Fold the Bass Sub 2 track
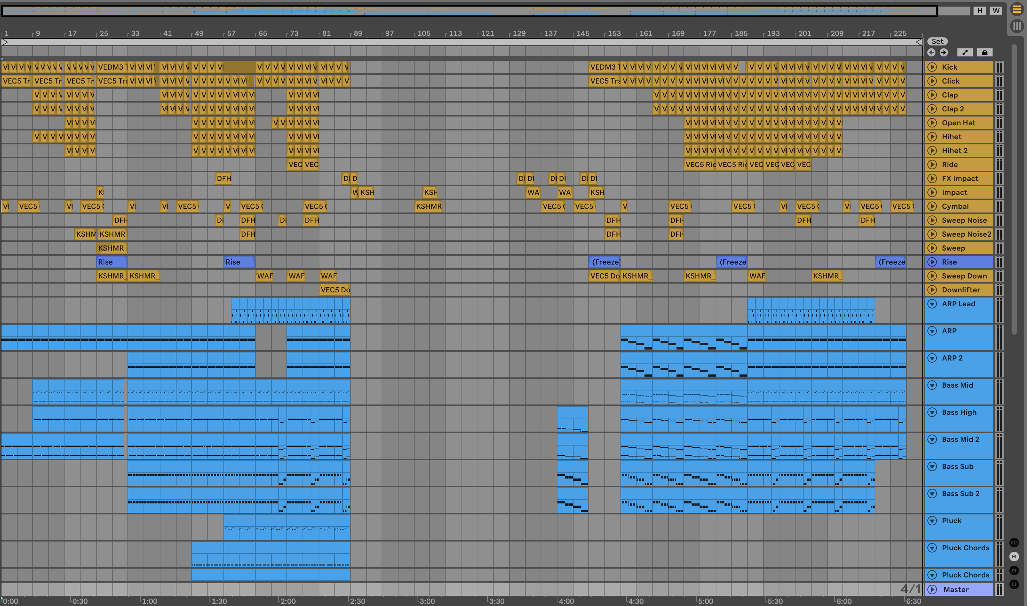Viewport: 1027px width, 606px height. click(932, 494)
